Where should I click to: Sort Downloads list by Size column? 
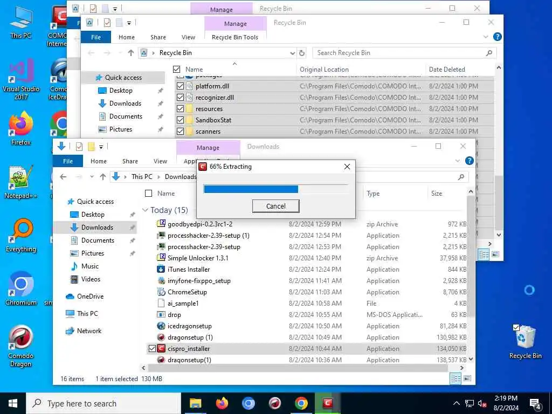pos(437,194)
